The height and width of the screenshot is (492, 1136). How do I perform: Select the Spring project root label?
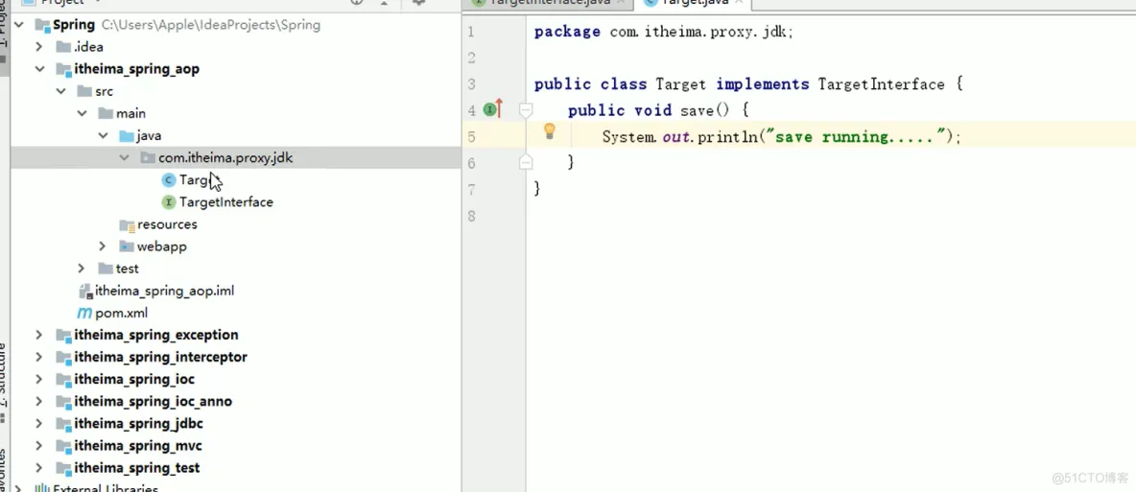pyautogui.click(x=74, y=25)
